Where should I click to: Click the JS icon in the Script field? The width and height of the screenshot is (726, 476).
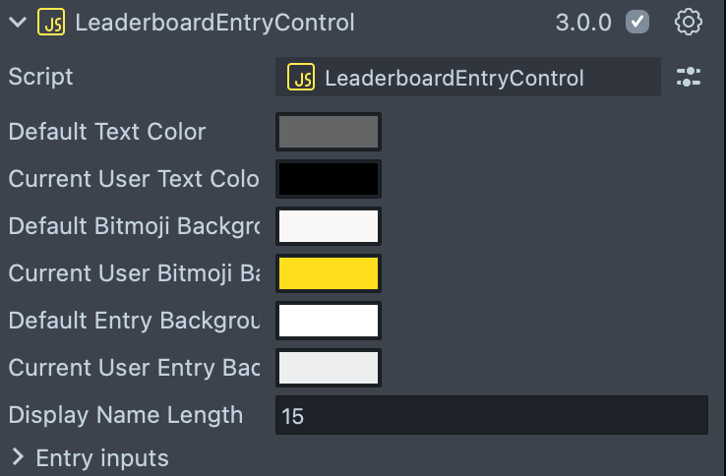(301, 78)
